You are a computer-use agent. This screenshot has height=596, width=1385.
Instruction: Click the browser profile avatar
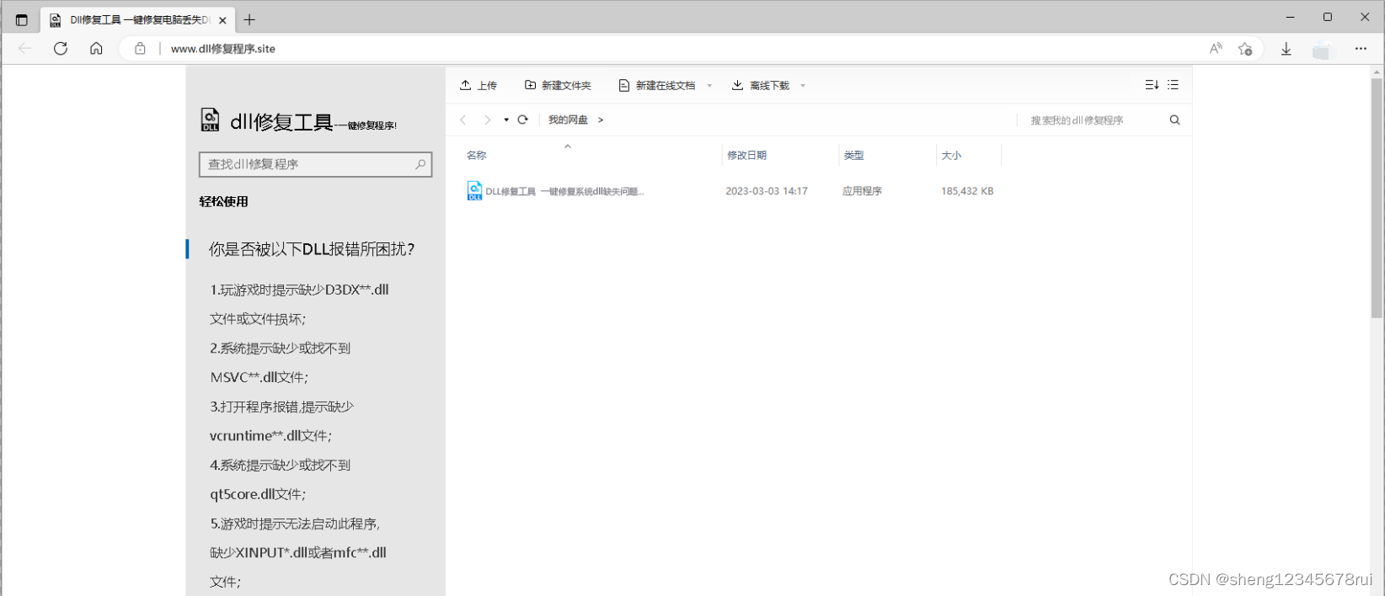1323,50
